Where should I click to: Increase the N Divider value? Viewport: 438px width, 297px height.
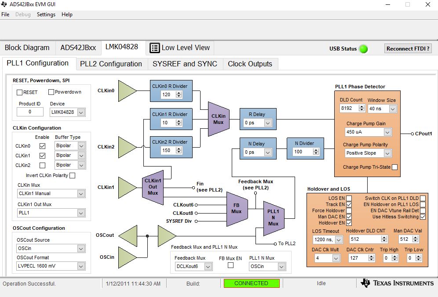[316, 150]
